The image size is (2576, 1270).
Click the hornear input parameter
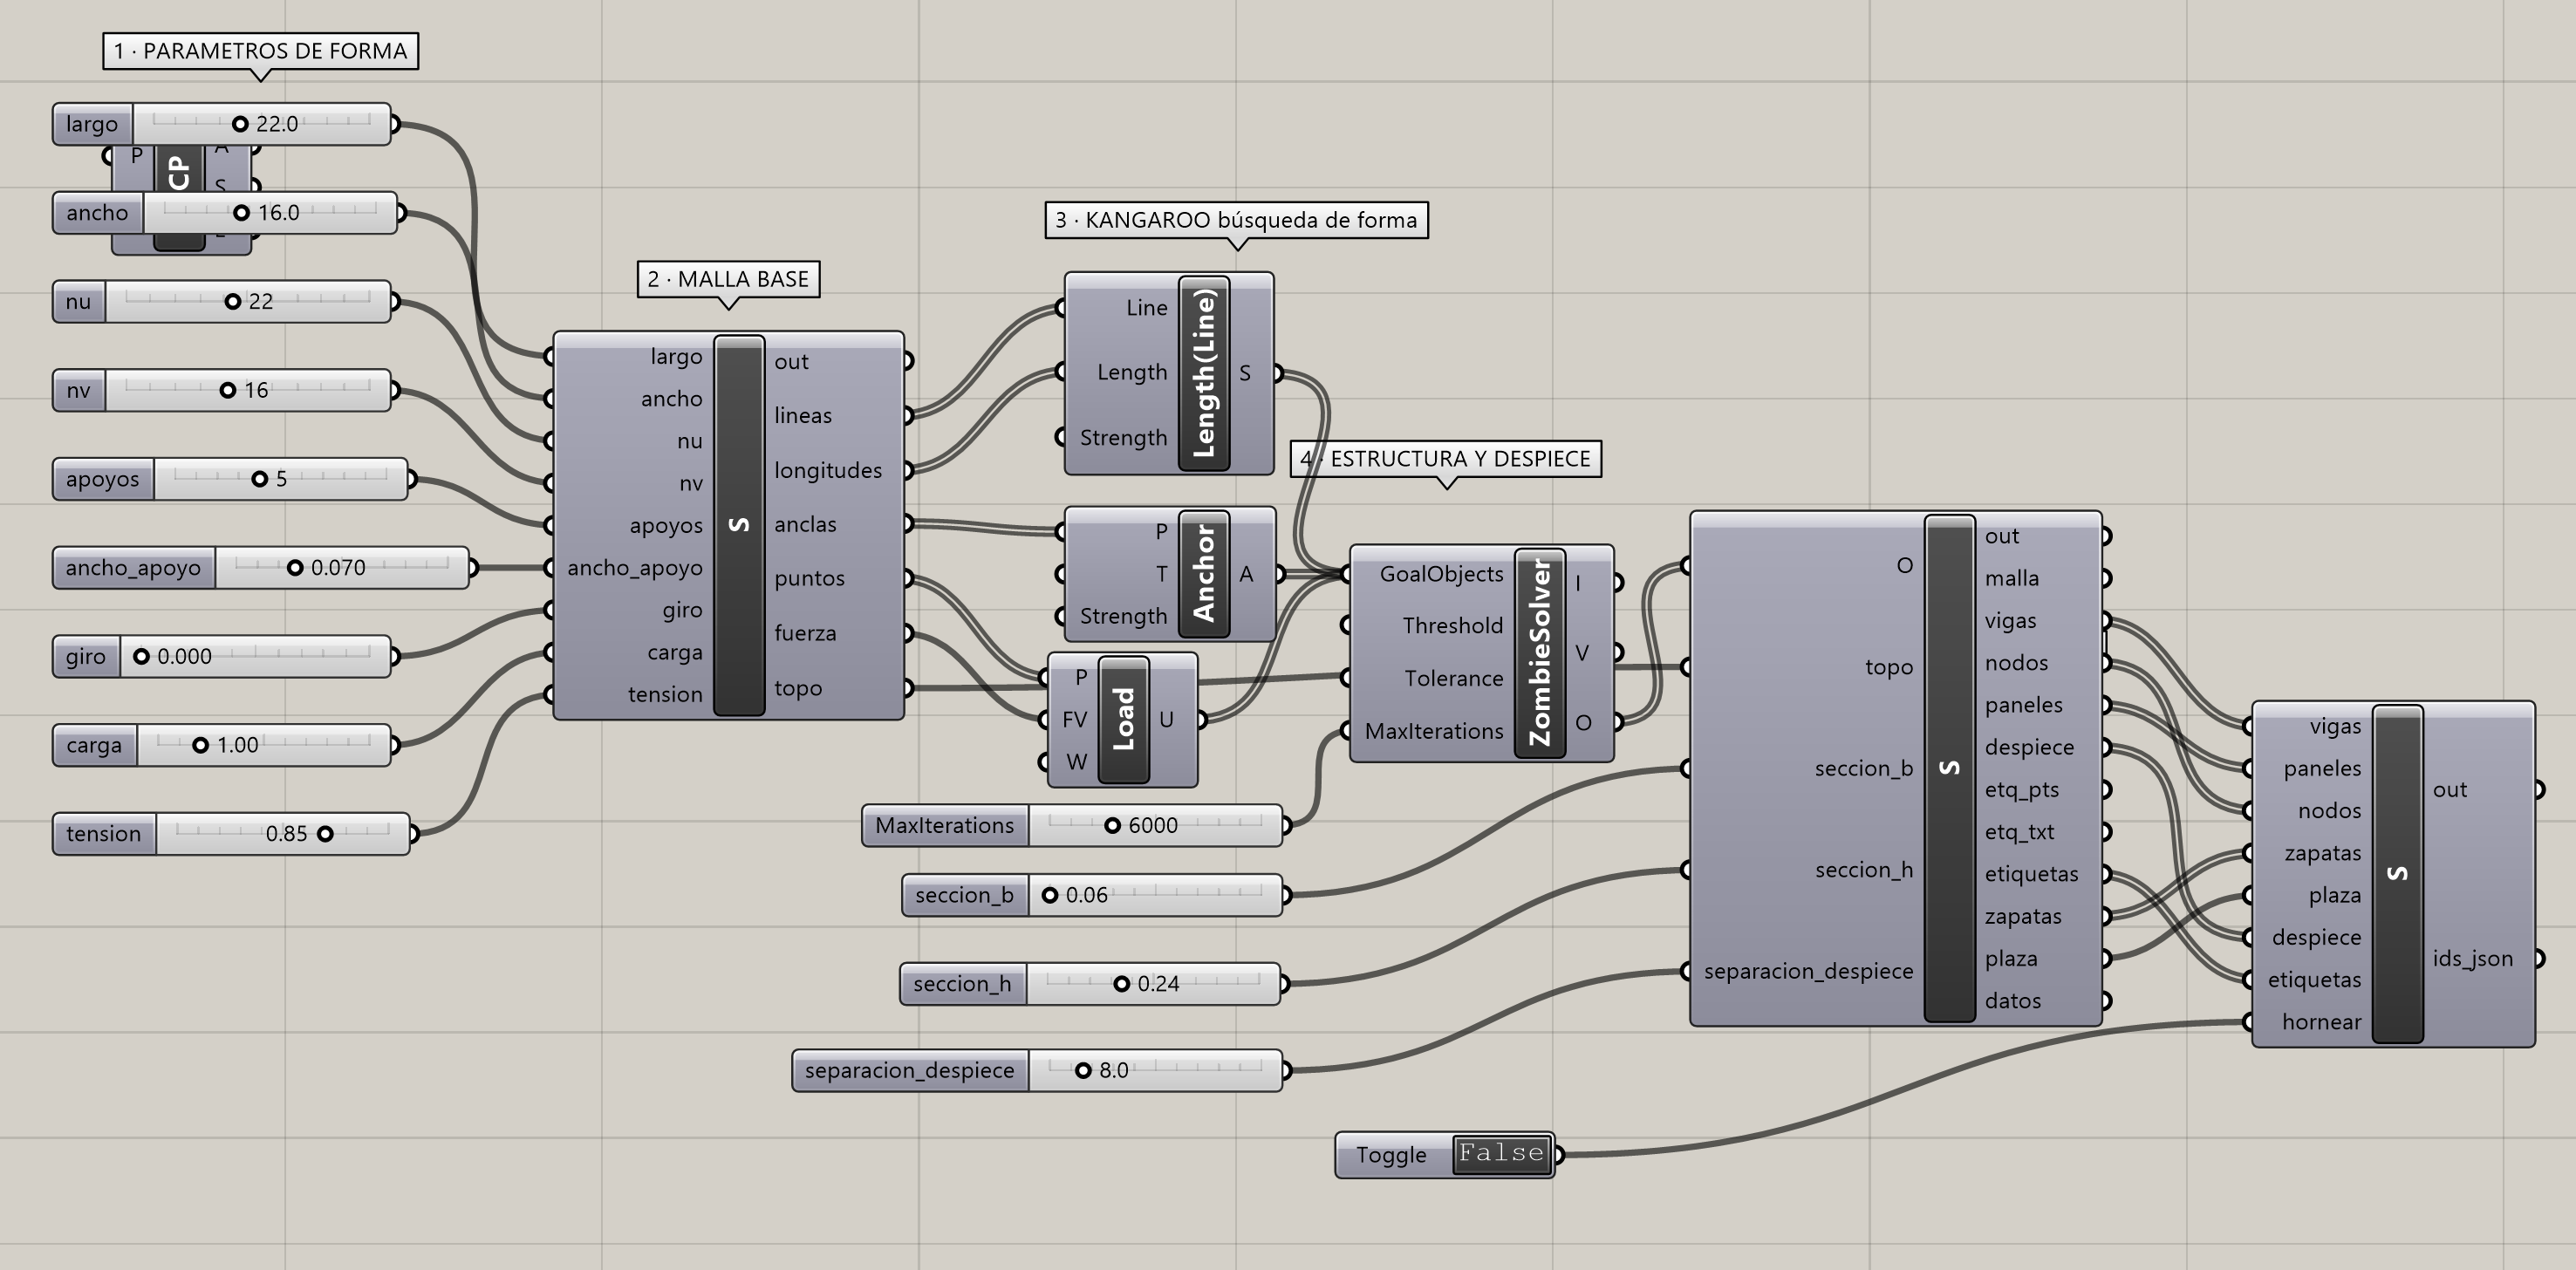[2321, 1022]
